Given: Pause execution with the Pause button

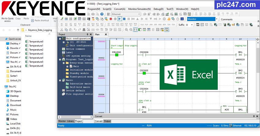Looking at the screenshot, I should click(x=128, y=19).
